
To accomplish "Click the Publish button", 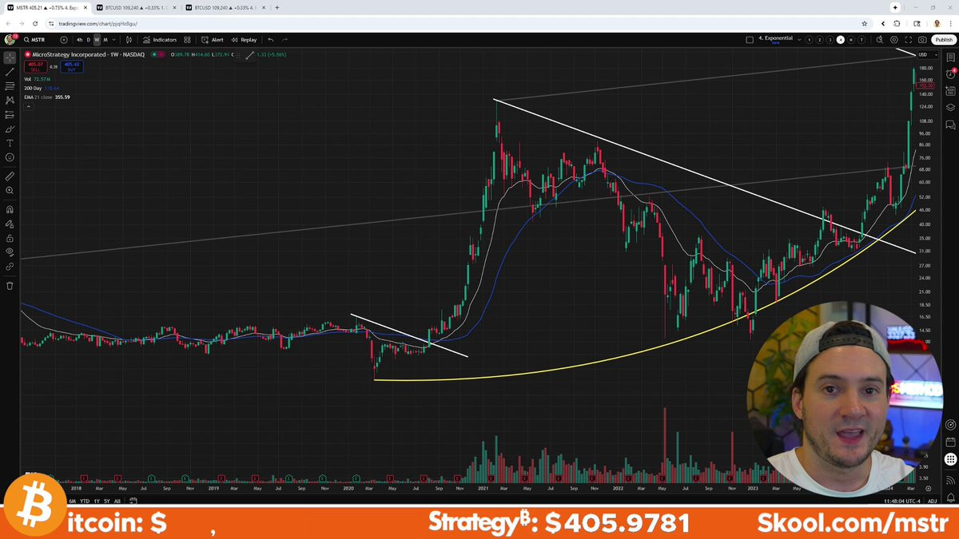I will coord(943,39).
